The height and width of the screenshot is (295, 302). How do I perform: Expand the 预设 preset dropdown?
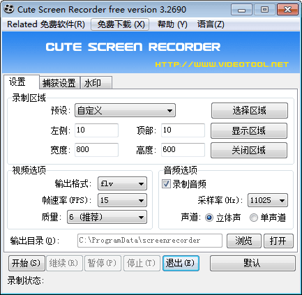(125, 110)
